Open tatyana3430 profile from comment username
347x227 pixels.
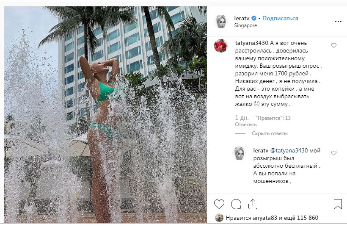point(252,43)
